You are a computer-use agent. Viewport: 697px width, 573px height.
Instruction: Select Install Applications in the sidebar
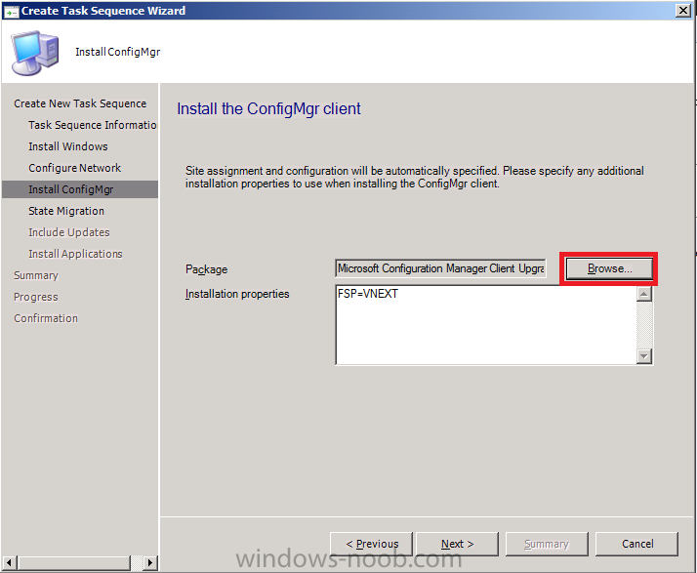(75, 254)
